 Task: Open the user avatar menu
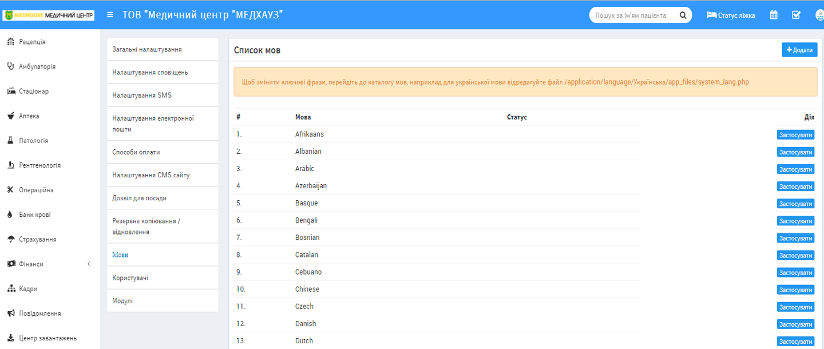819,15
